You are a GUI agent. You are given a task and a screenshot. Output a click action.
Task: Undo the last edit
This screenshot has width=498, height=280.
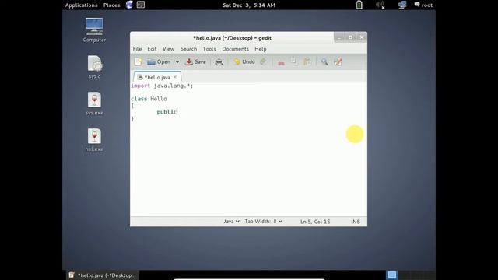point(244,62)
